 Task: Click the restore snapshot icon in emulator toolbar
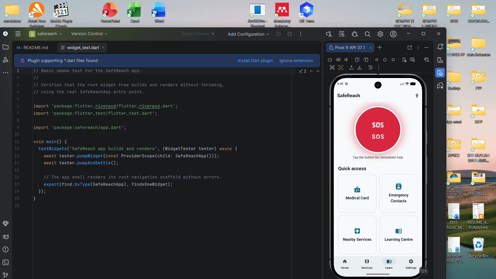point(370,67)
